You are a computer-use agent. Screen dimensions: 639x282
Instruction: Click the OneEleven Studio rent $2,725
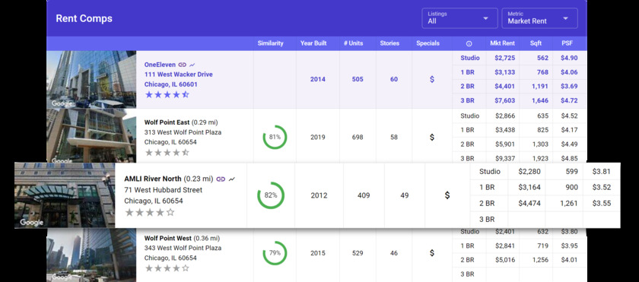(x=504, y=58)
